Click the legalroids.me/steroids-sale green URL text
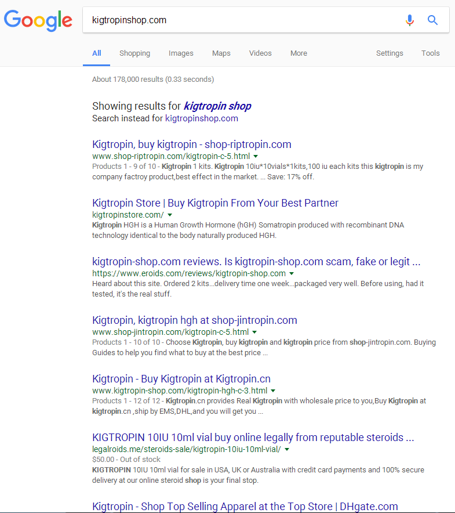 coord(186,449)
